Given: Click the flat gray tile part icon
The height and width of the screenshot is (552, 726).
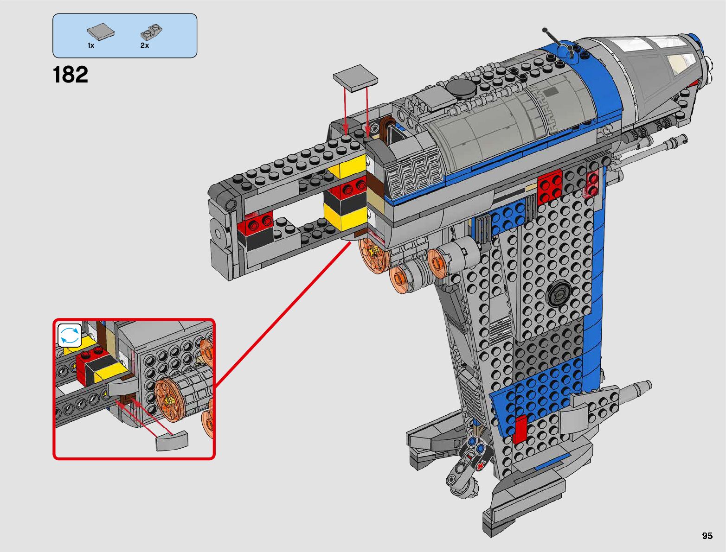Looking at the screenshot, I should pos(101,32).
